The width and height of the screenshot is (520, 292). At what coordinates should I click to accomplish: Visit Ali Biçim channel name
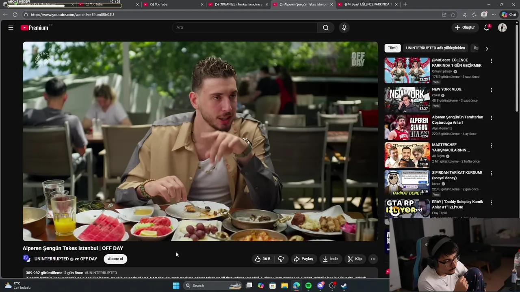pyautogui.click(x=438, y=156)
